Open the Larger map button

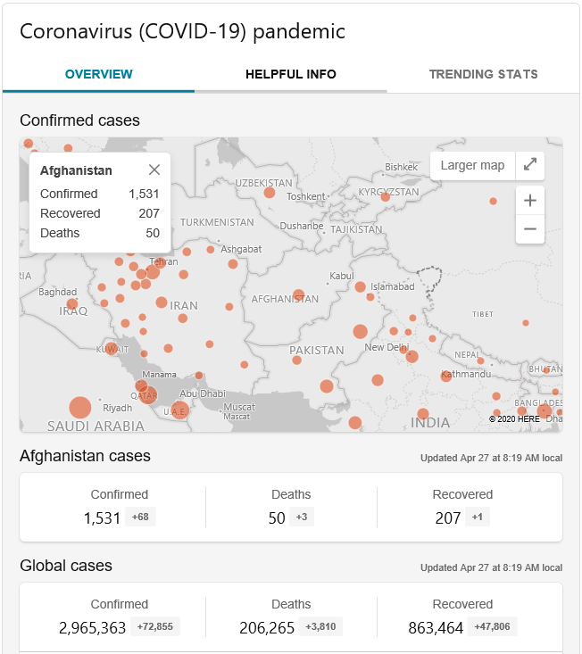[473, 165]
